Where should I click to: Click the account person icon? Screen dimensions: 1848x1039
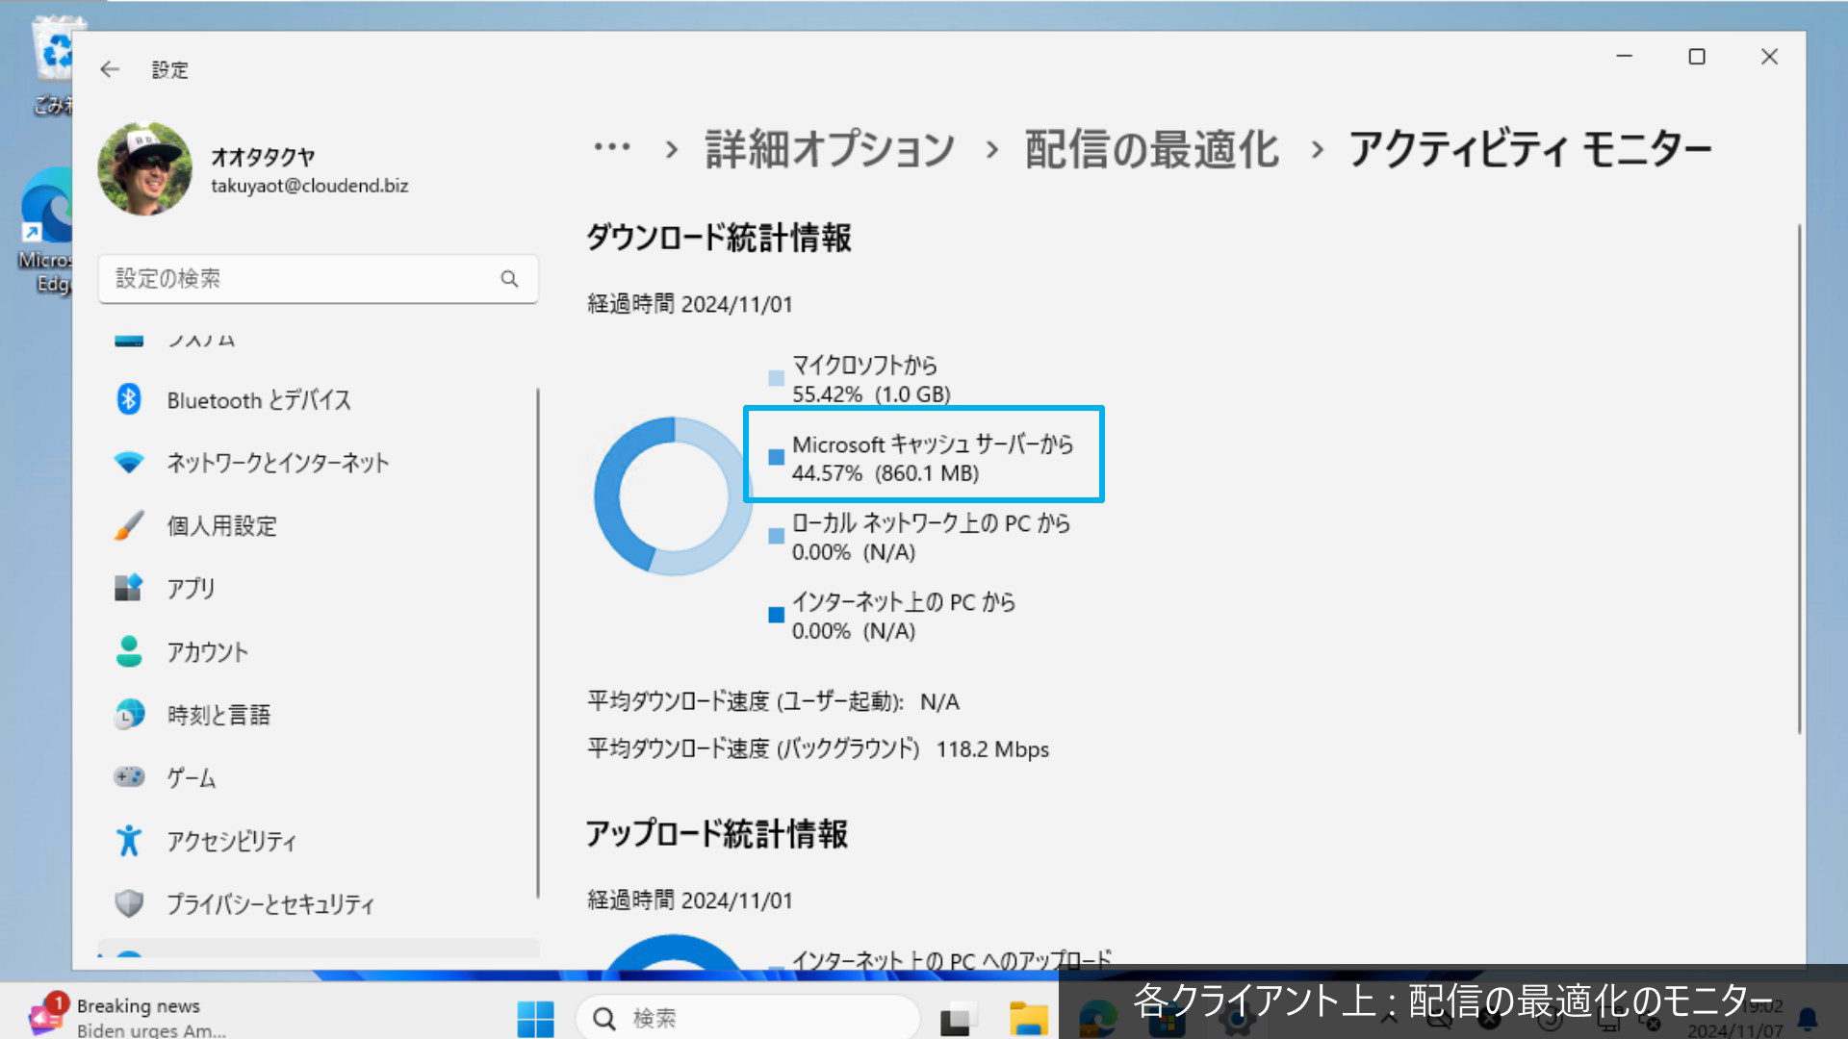pos(129,651)
